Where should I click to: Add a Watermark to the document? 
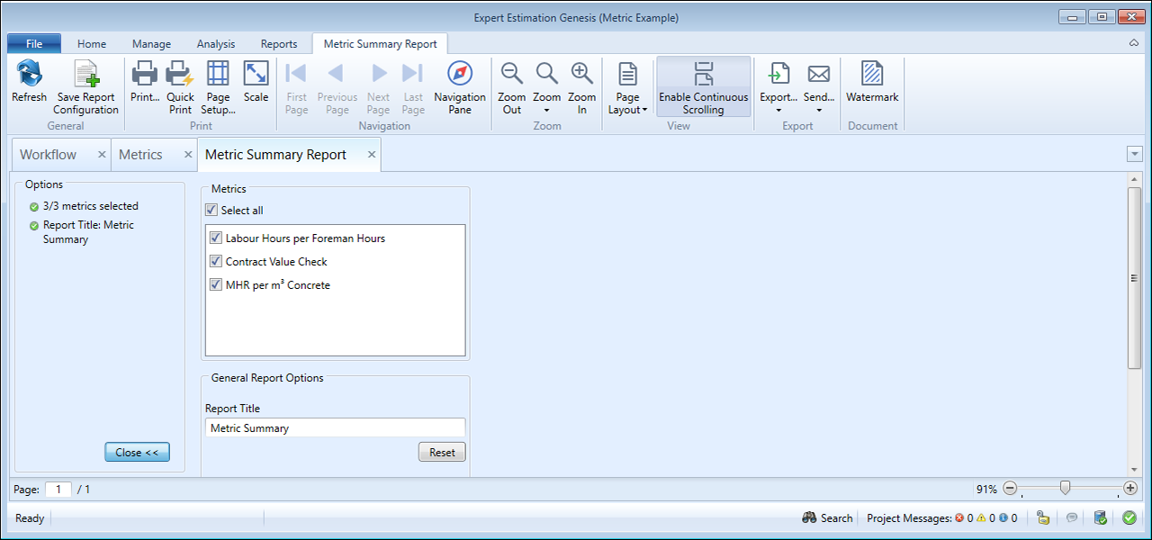click(x=871, y=75)
